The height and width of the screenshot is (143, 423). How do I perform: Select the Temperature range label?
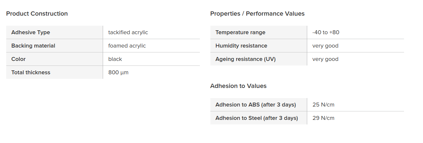click(240, 32)
